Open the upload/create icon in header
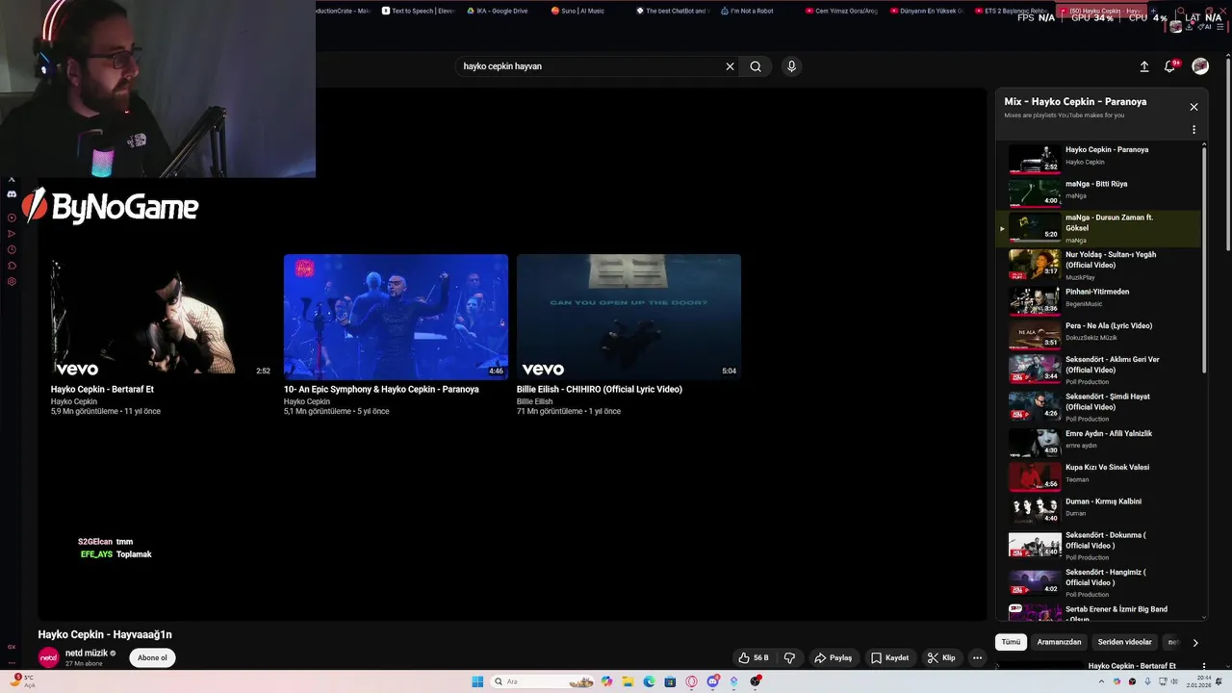 point(1144,66)
